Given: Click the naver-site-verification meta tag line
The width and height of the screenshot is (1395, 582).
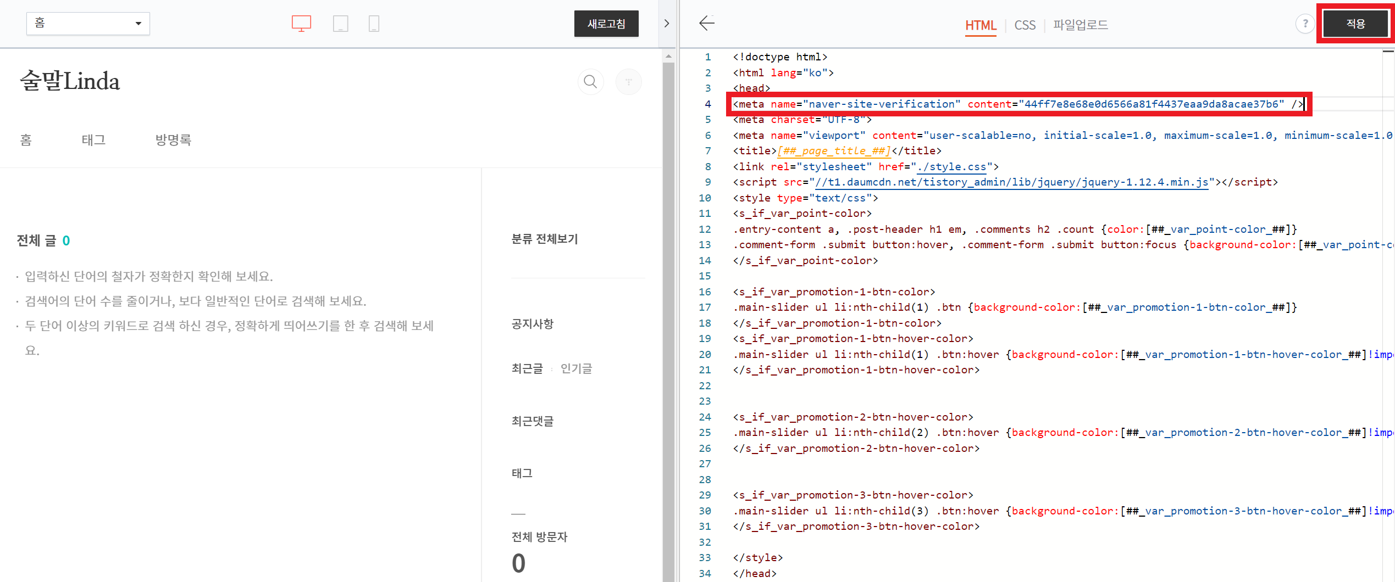Looking at the screenshot, I should [x=1018, y=104].
